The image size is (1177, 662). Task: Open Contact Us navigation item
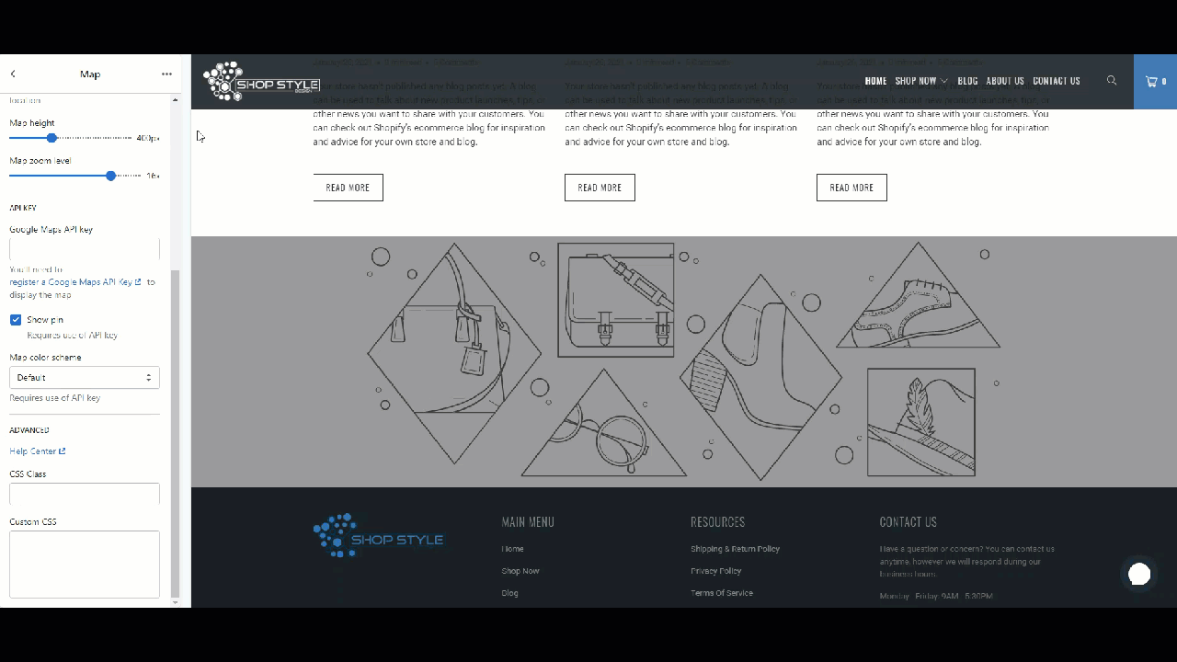(1057, 81)
